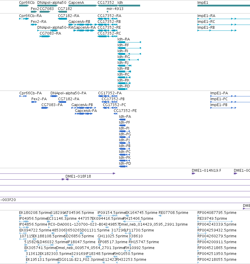The image size is (250, 264).
Task: Click the mir-4913 gene label
Action: [115, 8]
